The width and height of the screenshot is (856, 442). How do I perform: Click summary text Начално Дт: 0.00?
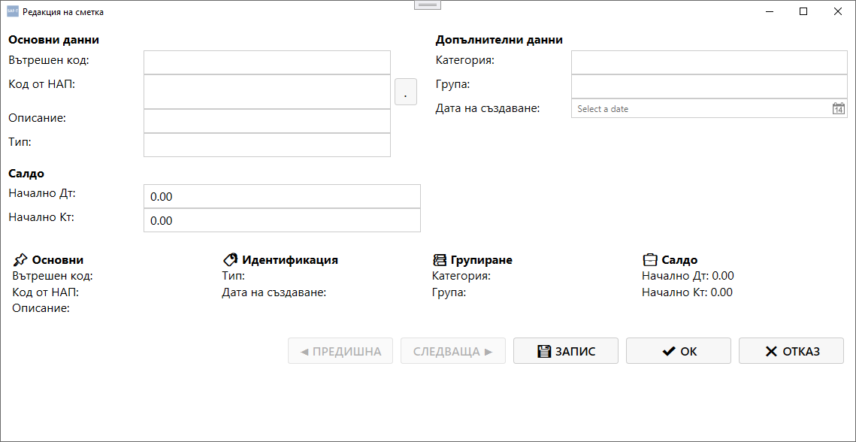pos(688,275)
